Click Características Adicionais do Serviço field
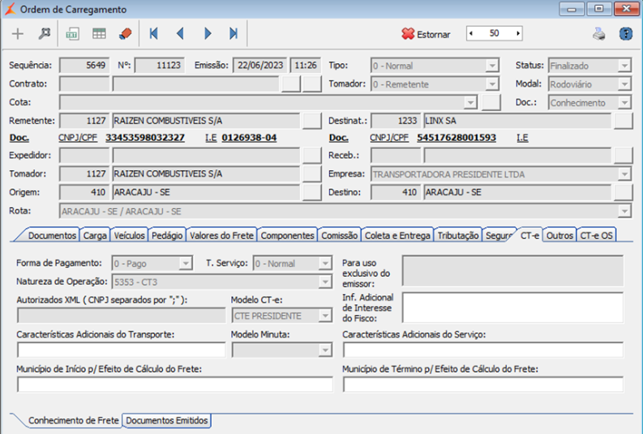643x434 pixels. (483, 350)
